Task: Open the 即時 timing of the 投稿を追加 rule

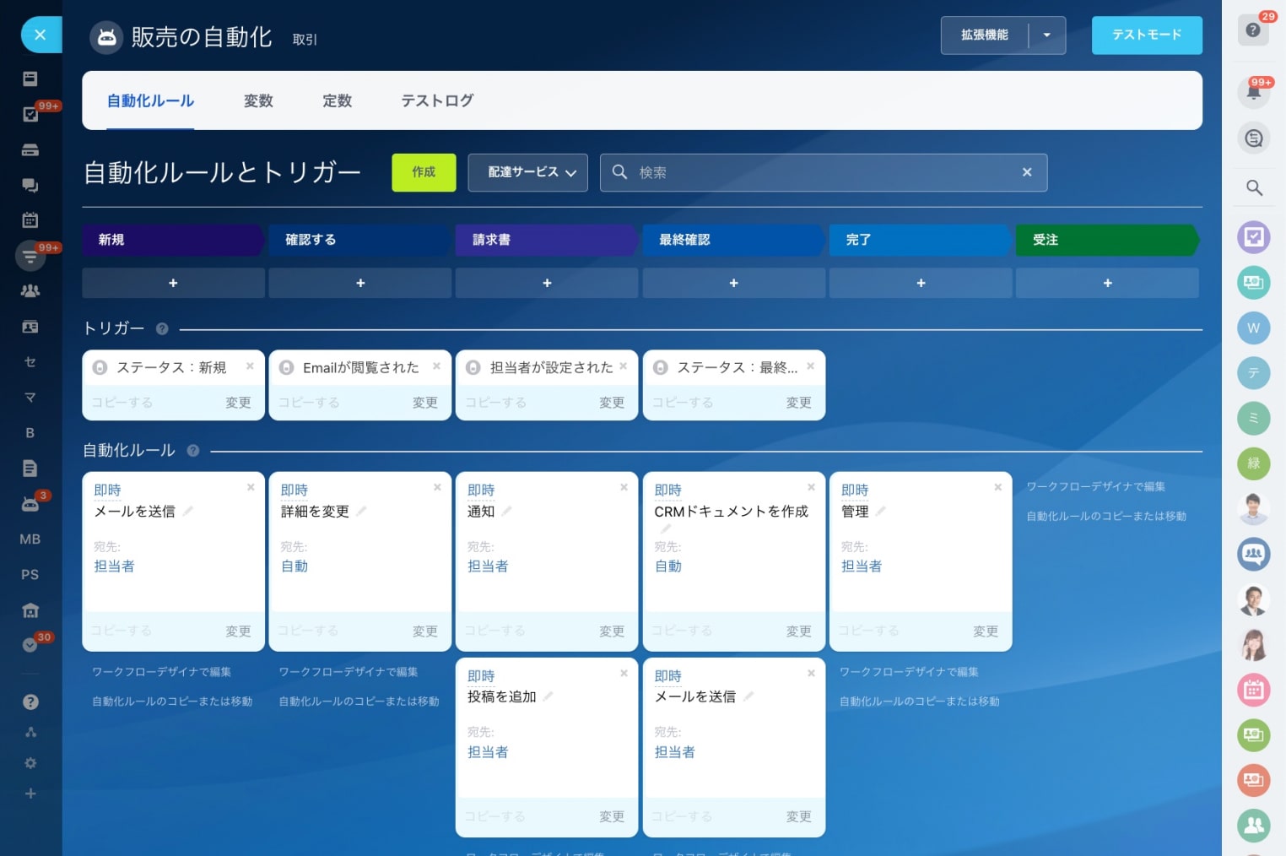Action: (x=481, y=676)
